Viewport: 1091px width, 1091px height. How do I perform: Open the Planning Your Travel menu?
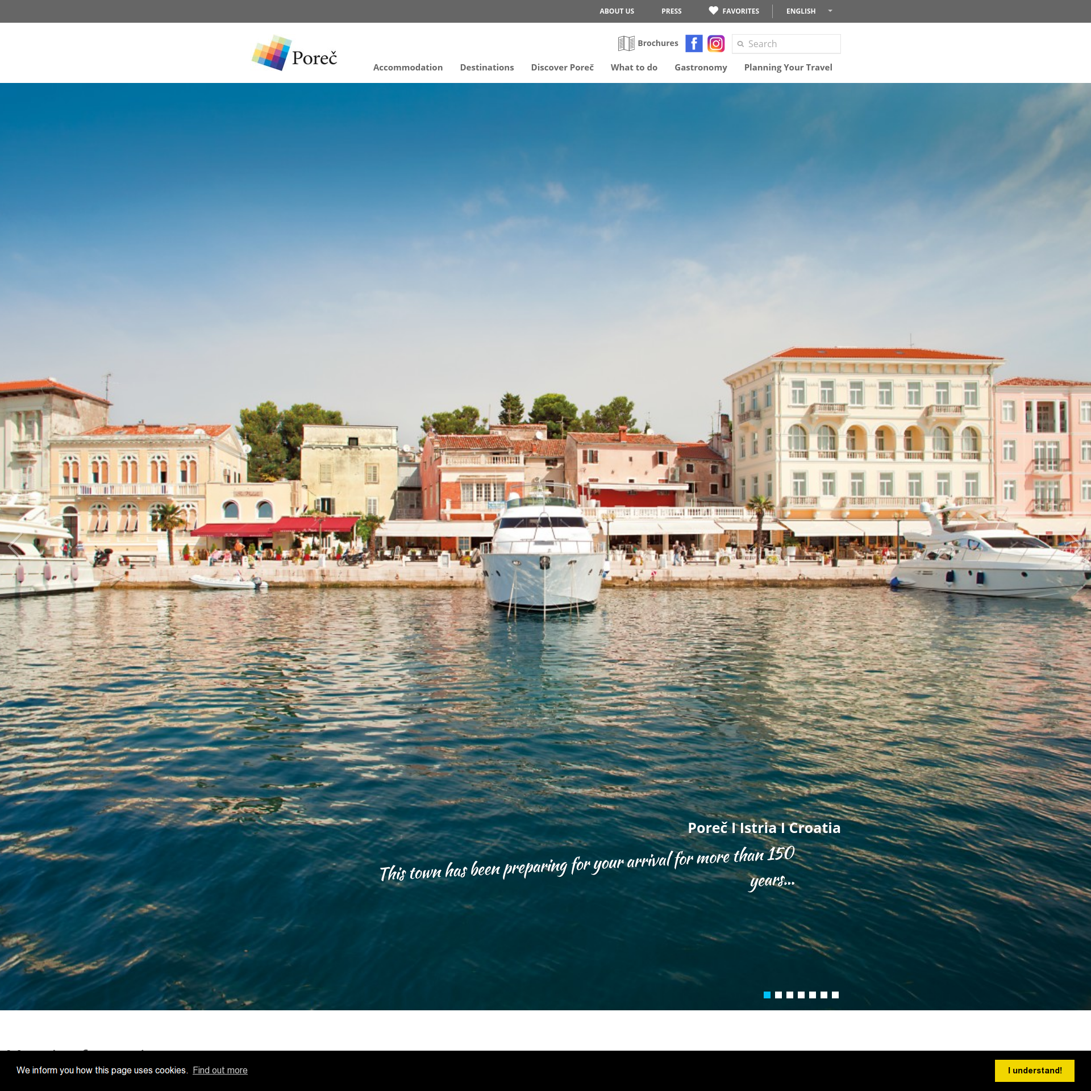pos(788,68)
